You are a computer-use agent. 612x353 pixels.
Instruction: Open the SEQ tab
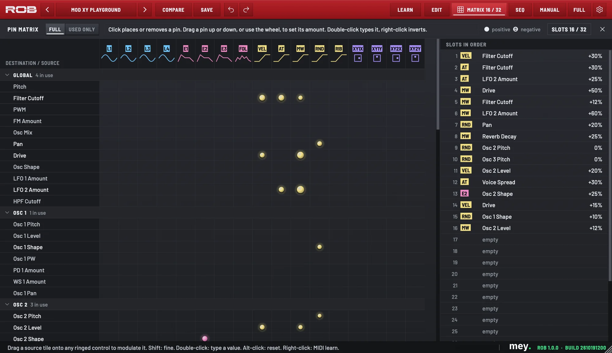click(520, 10)
